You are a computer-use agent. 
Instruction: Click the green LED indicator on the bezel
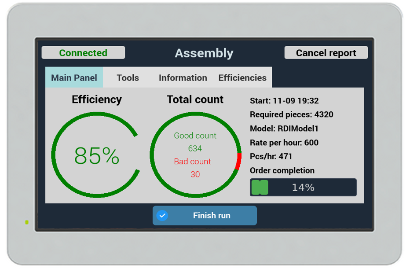27,222
